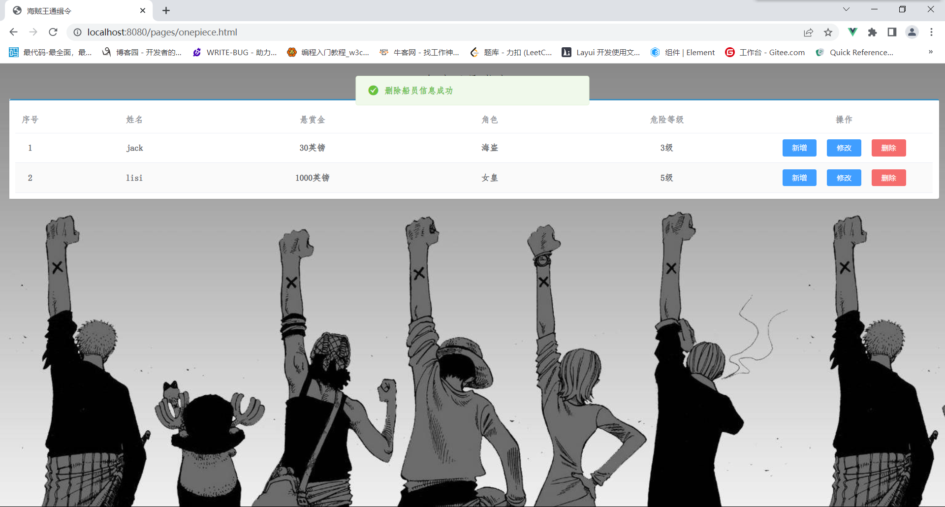Click the 悬赏金 column header
945x507 pixels.
(x=313, y=120)
